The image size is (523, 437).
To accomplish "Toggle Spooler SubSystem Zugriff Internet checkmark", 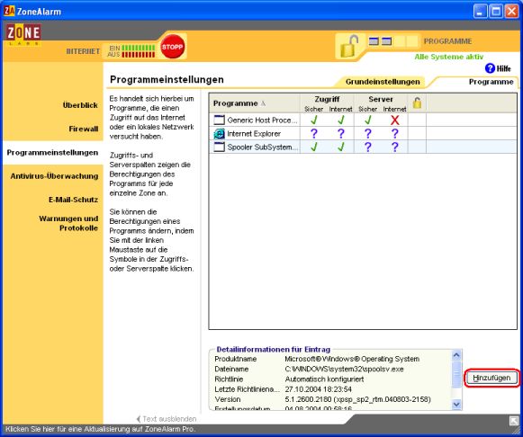I will tap(340, 147).
